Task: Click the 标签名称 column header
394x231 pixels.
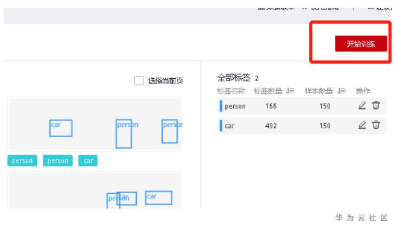Action: 231,91
